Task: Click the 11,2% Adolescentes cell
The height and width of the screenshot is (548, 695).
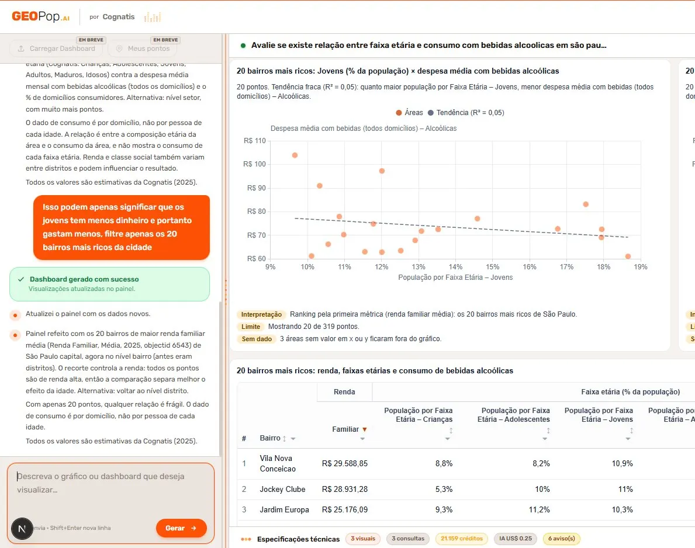Action: point(539,509)
